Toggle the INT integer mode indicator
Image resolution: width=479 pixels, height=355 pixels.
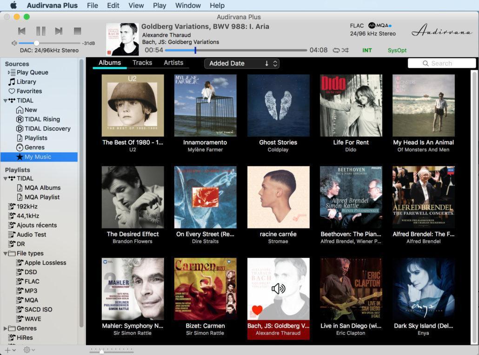[x=367, y=50]
